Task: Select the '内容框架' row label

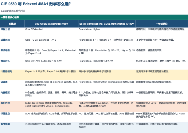Action: click(5, 92)
